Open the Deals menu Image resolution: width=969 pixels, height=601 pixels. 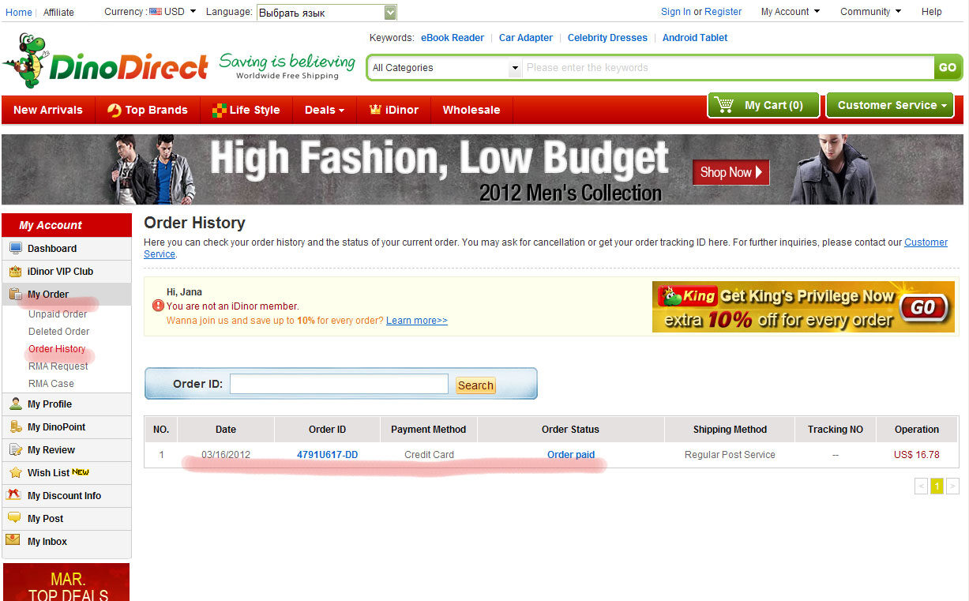(x=324, y=110)
